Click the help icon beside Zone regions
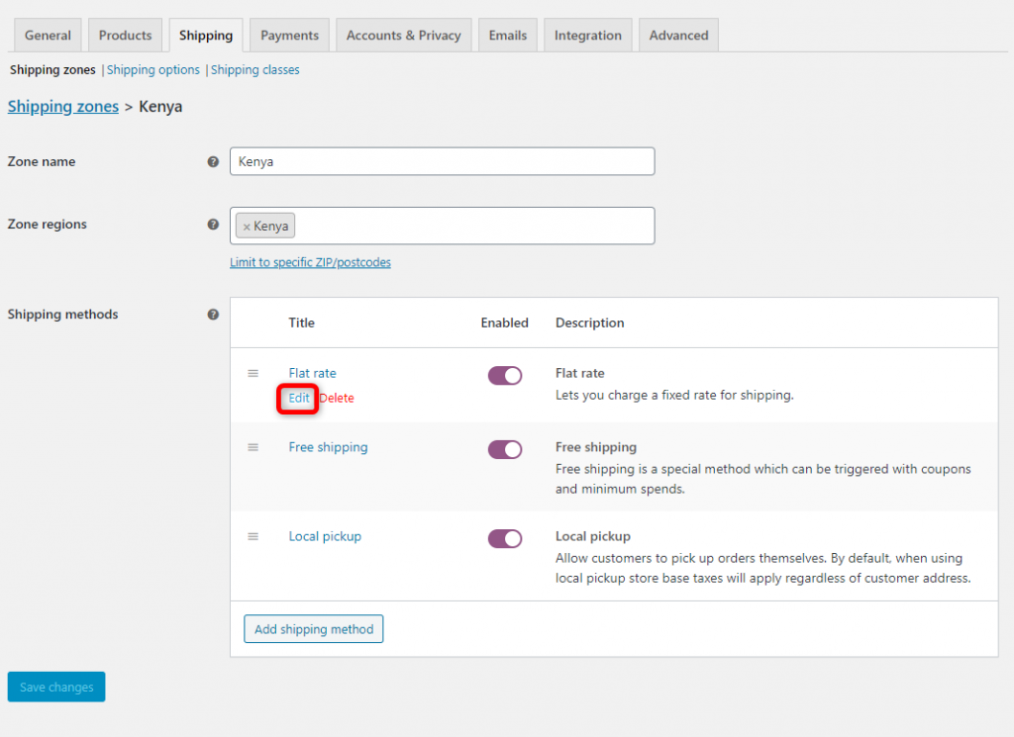 click(x=213, y=225)
